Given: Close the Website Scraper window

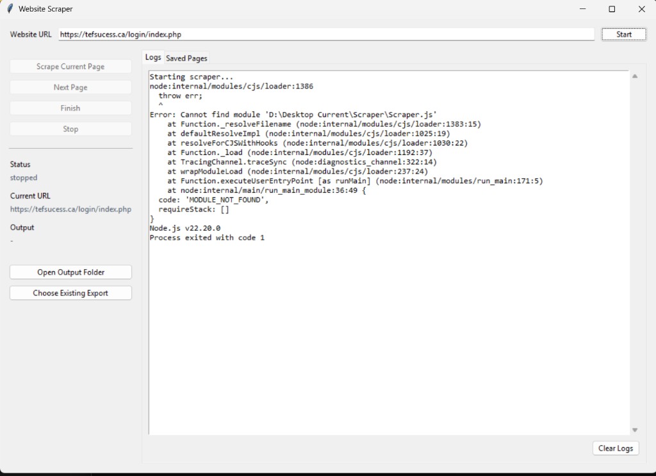Looking at the screenshot, I should [641, 9].
